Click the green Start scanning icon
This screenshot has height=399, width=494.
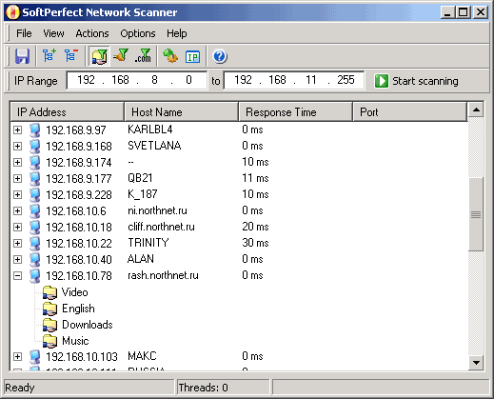pyautogui.click(x=382, y=81)
